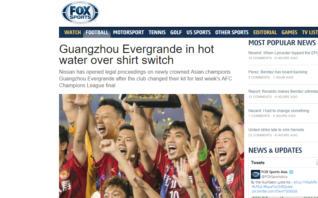
Task: Go to the MOTORSPORT section
Action: click(128, 32)
